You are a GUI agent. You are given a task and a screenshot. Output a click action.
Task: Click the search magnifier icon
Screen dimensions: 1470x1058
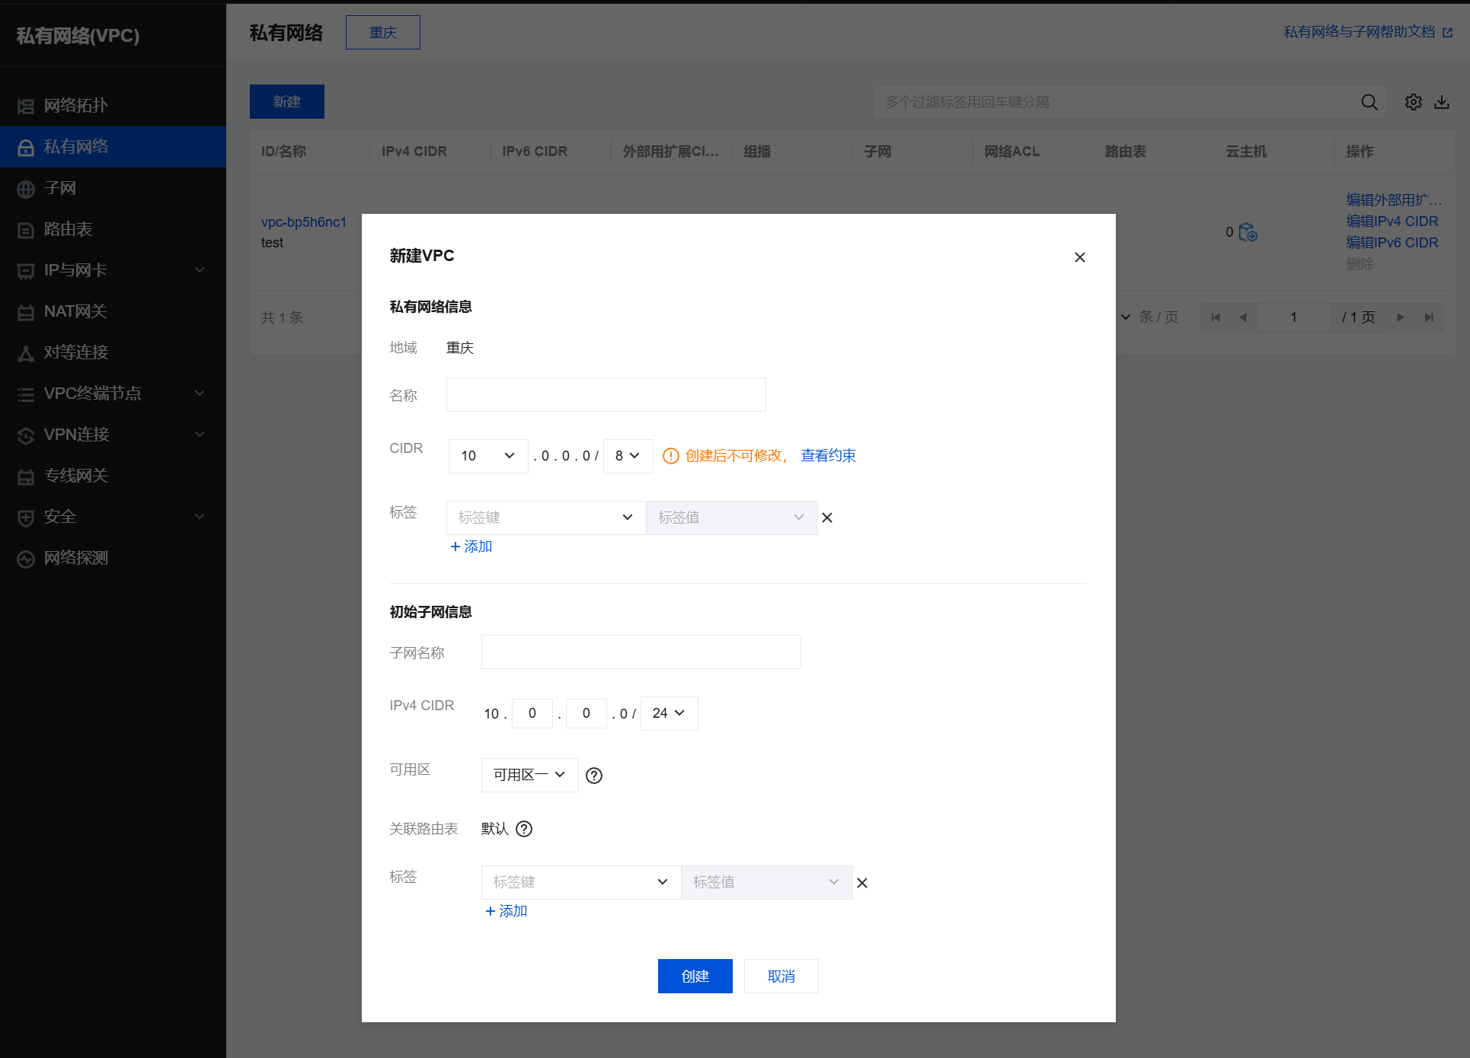pyautogui.click(x=1369, y=102)
